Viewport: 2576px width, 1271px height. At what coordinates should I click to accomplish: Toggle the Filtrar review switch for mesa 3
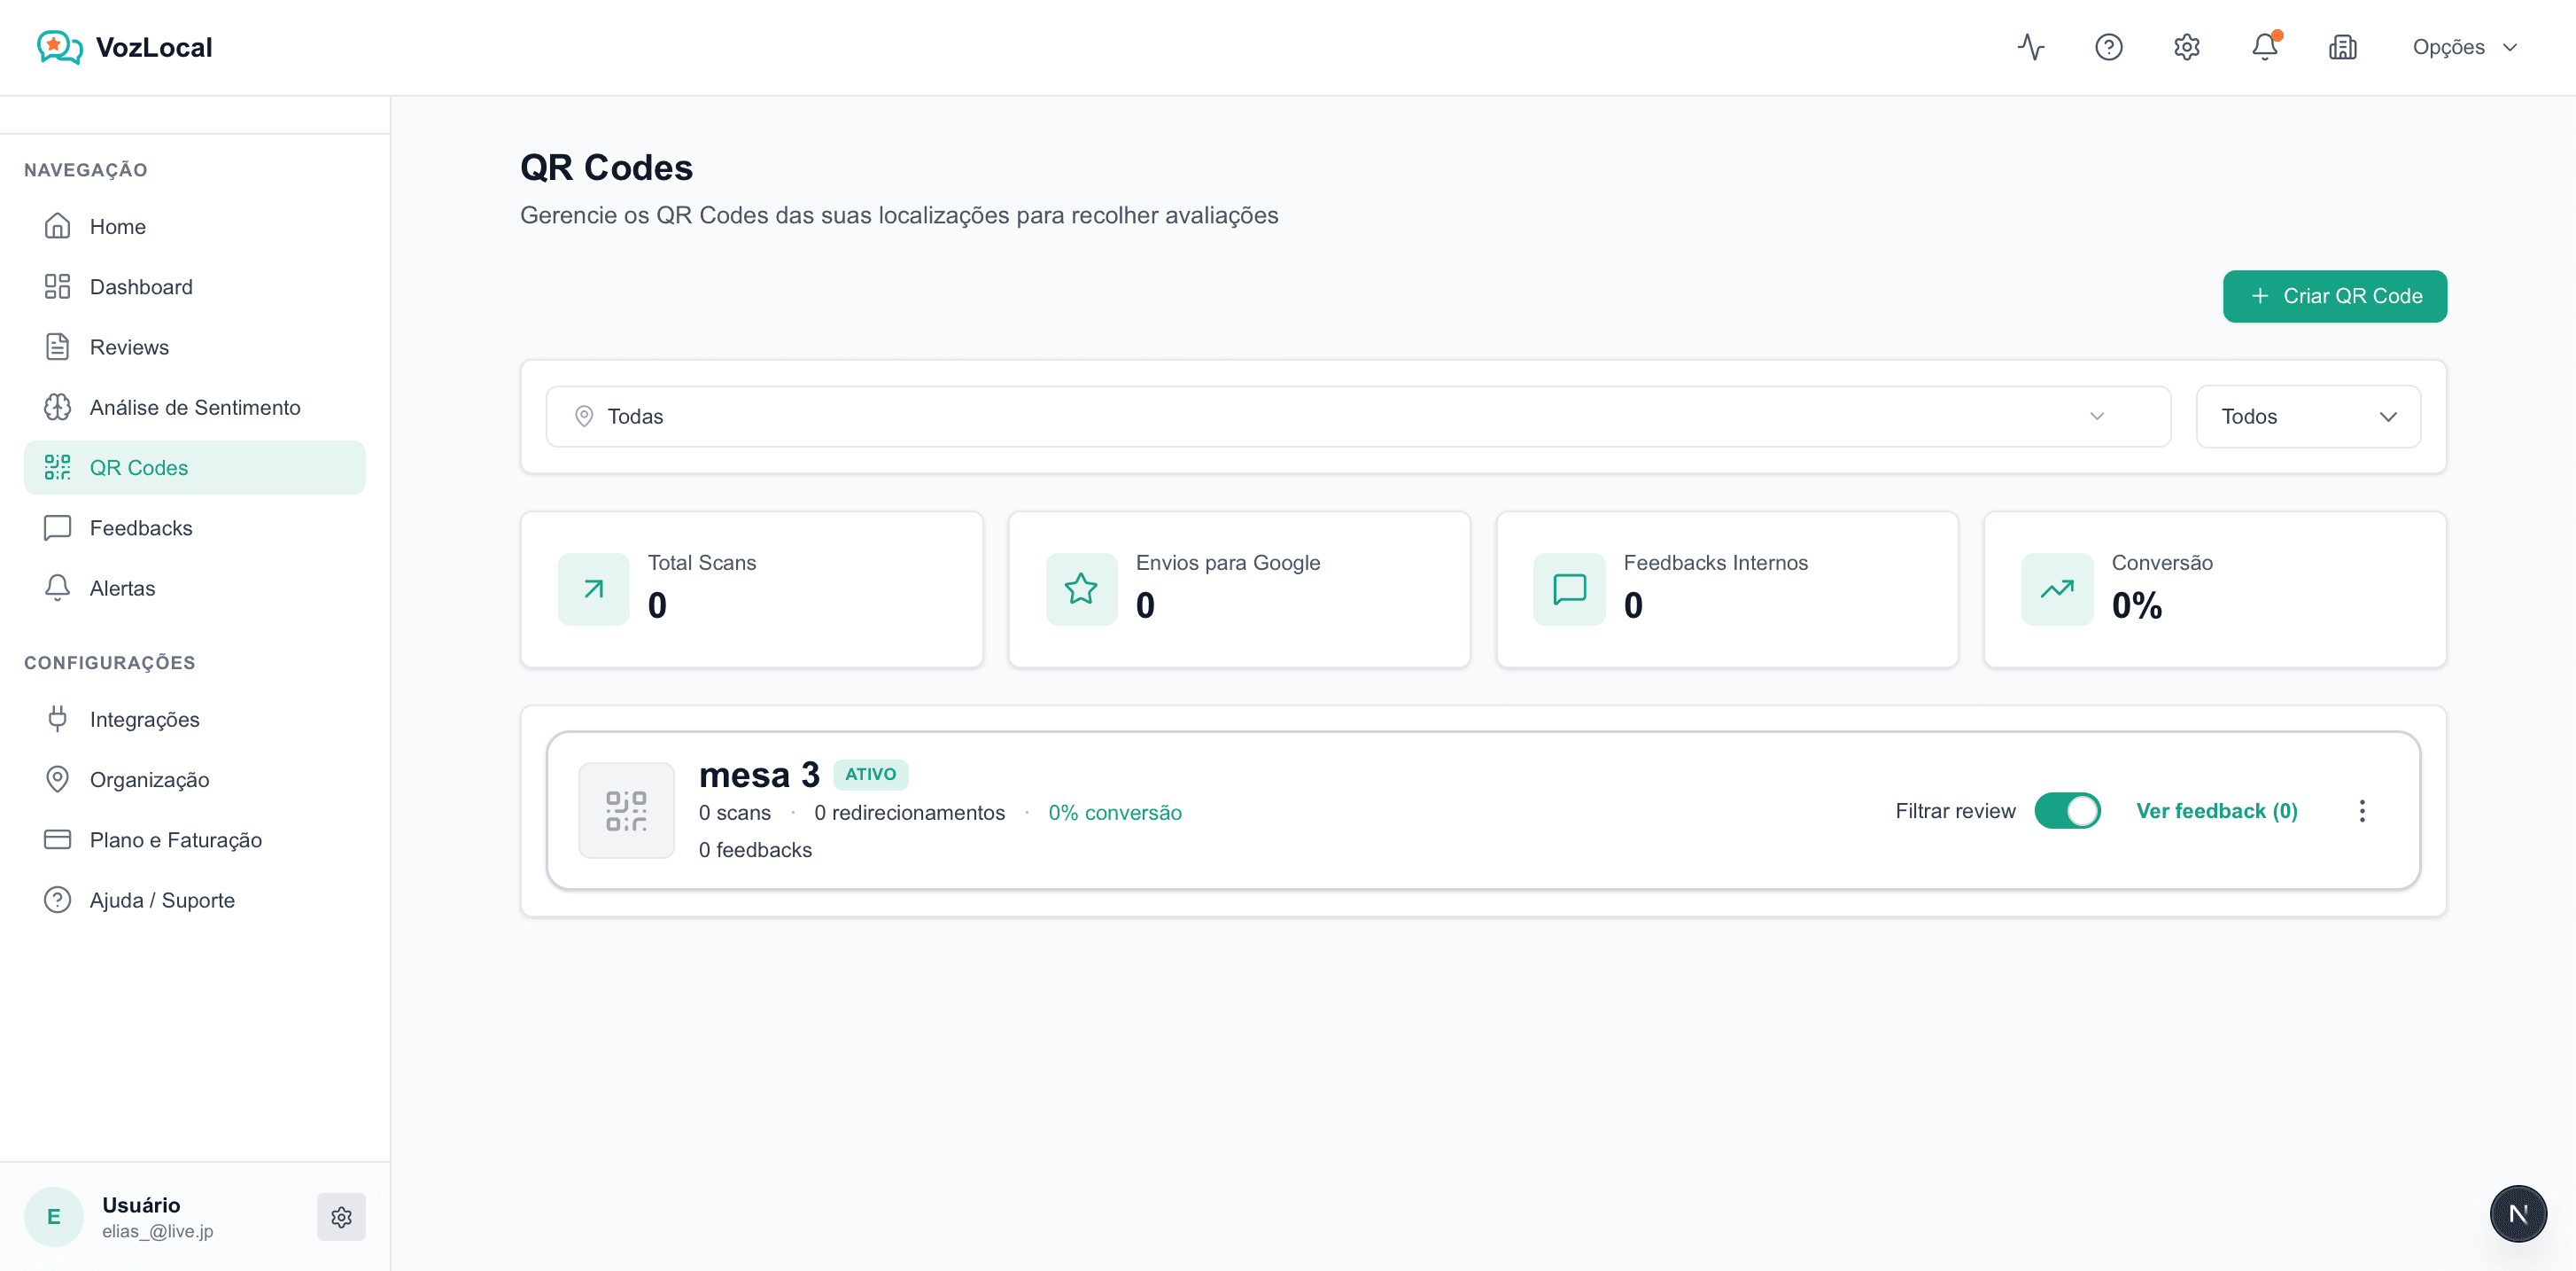(x=2067, y=811)
